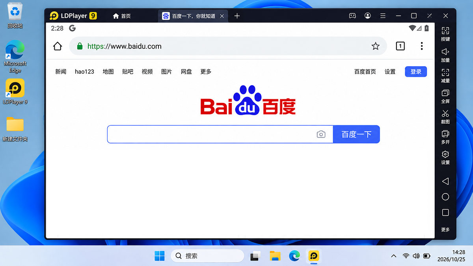This screenshot has height=266, width=473.
Task: Open LDPlayer 设置 gear in sidebar
Action: (x=445, y=157)
